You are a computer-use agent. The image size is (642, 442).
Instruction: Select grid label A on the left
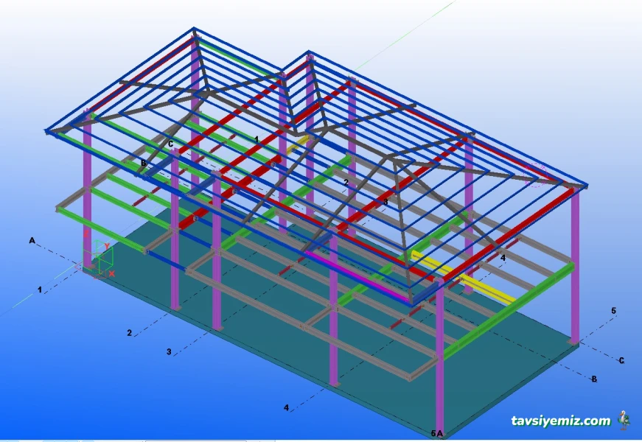[32, 241]
